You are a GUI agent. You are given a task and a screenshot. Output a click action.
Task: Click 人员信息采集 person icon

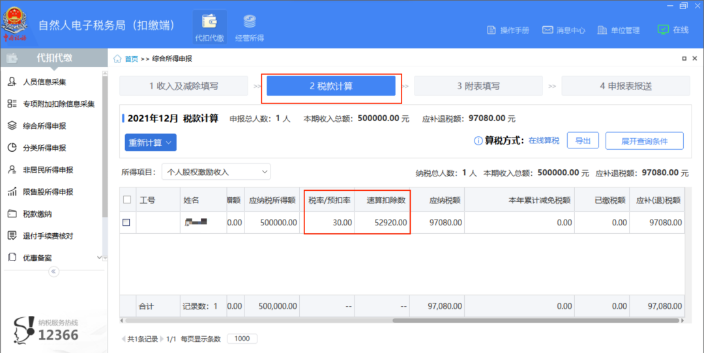pyautogui.click(x=12, y=81)
